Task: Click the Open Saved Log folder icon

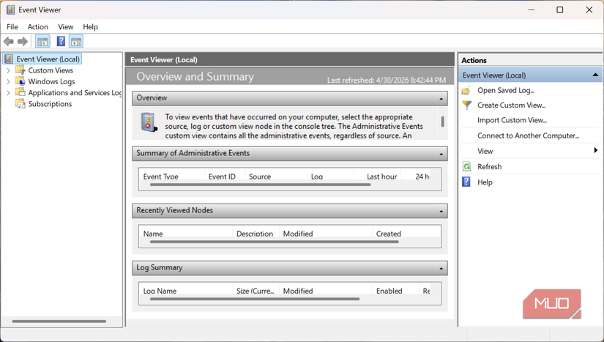Action: (x=466, y=91)
